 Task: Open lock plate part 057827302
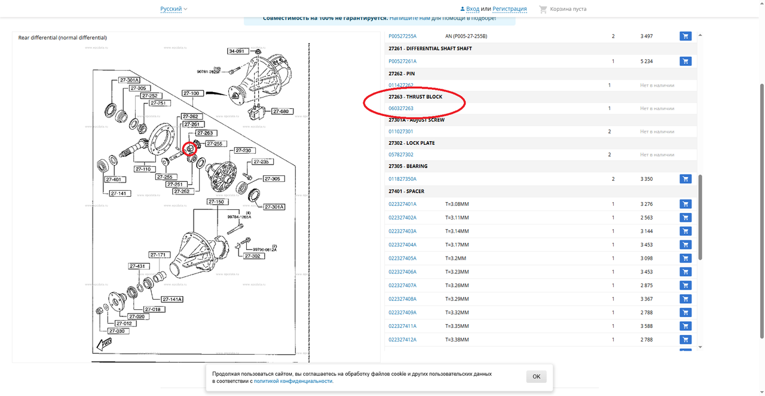[x=401, y=155]
